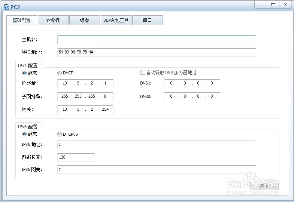Click the 主机名 label
The height and width of the screenshot is (203, 294).
[30, 40]
